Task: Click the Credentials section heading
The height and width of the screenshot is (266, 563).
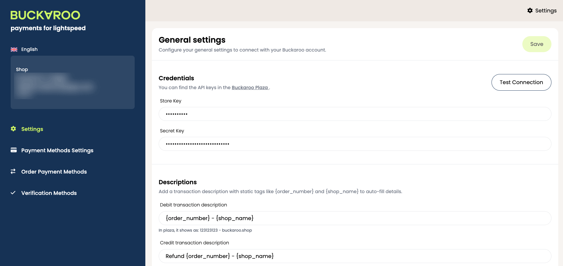Action: (176, 78)
